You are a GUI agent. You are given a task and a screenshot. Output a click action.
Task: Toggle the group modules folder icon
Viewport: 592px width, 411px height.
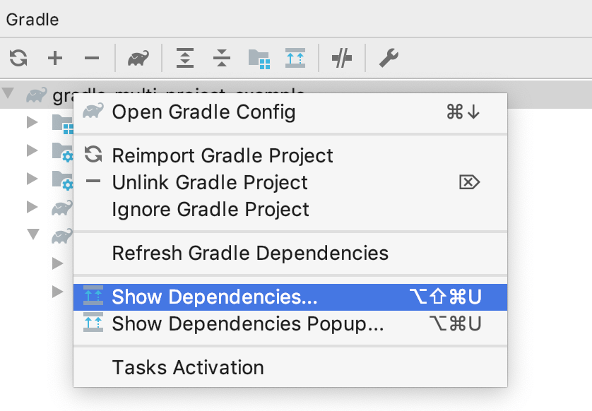point(261,58)
